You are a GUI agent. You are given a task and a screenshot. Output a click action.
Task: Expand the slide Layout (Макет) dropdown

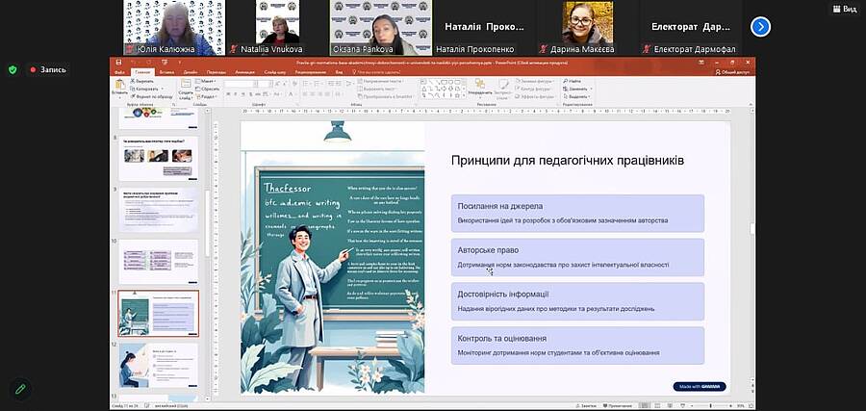209,81
